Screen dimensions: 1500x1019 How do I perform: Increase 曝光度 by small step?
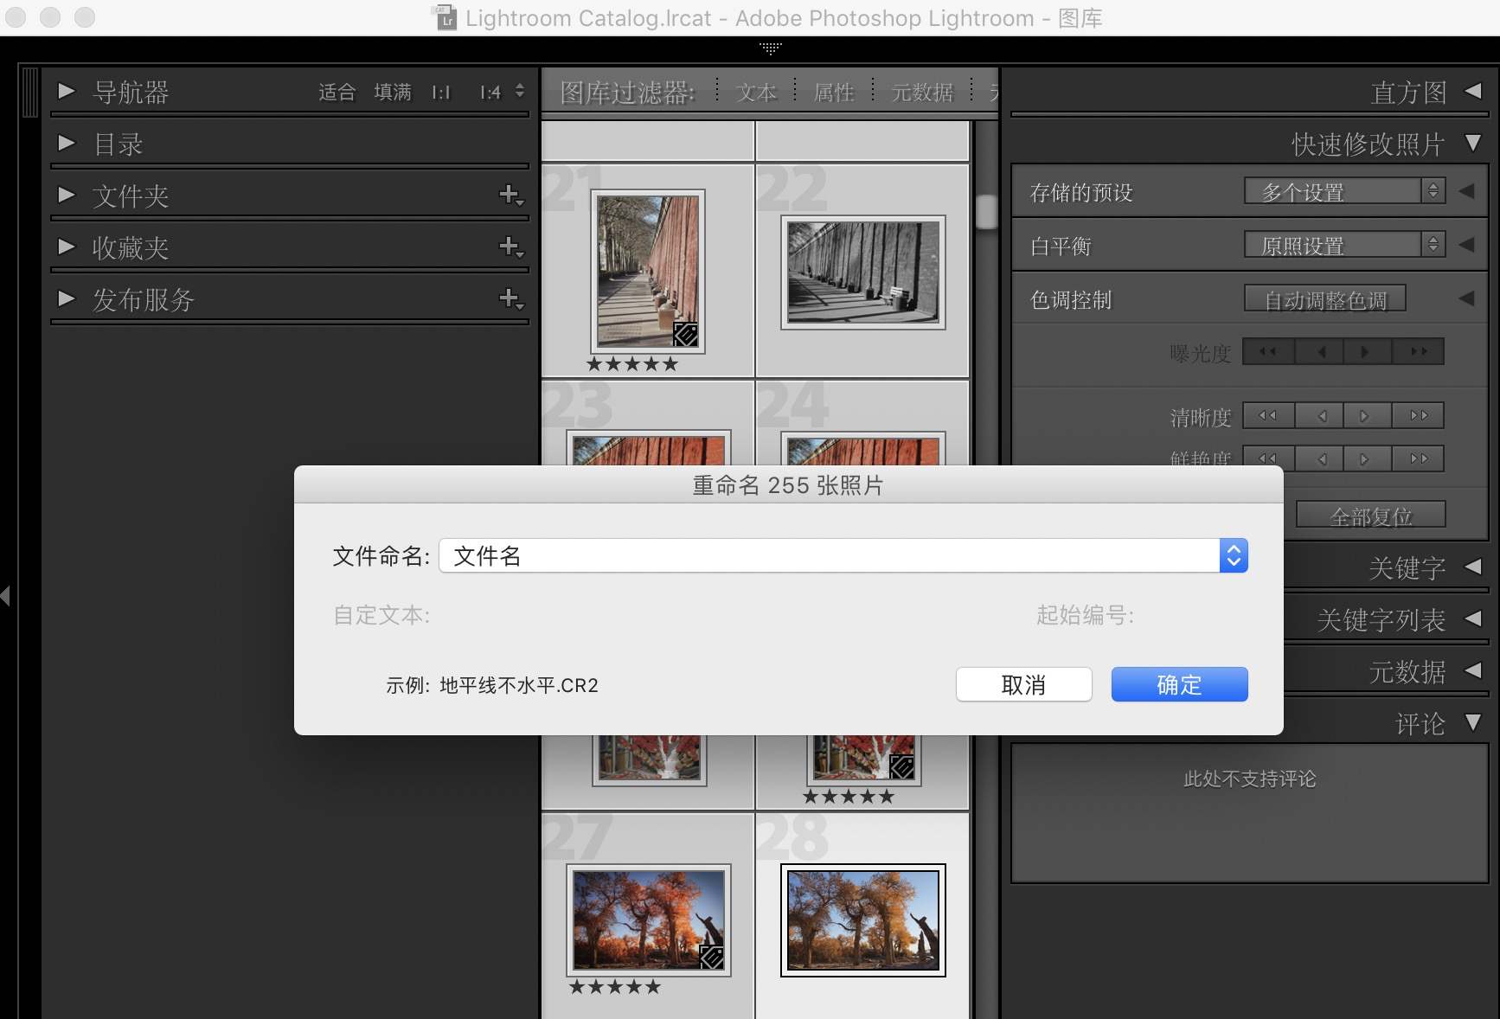1368,351
